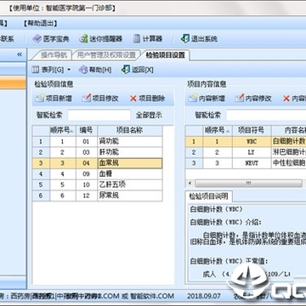This screenshot has width=306, height=306.
Task: Select the NEUT content row
Action: click(x=246, y=163)
